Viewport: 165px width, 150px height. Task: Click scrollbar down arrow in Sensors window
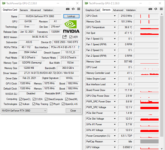tap(162, 149)
